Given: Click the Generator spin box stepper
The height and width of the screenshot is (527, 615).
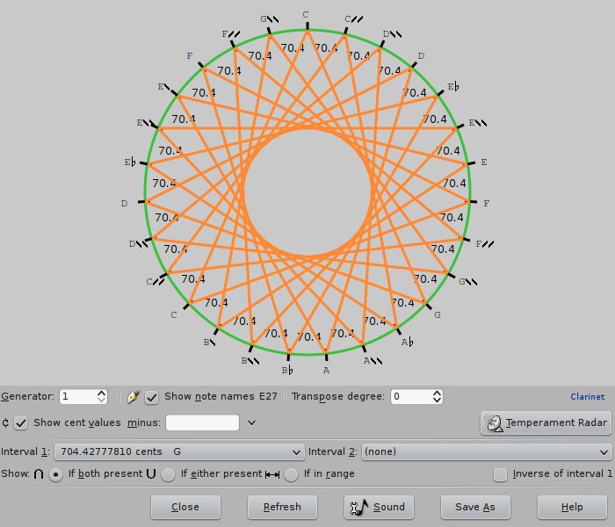Looking at the screenshot, I should click(x=101, y=397).
